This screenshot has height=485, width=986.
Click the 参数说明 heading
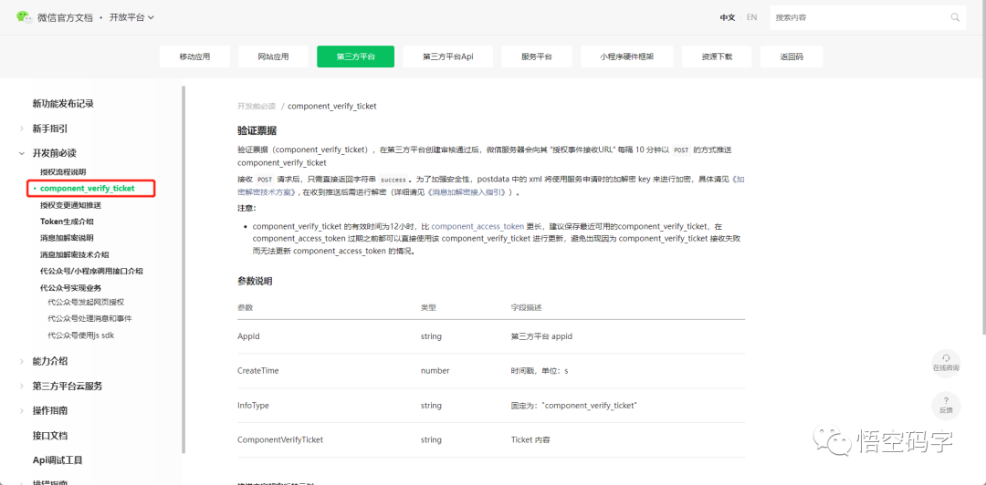[x=255, y=281]
